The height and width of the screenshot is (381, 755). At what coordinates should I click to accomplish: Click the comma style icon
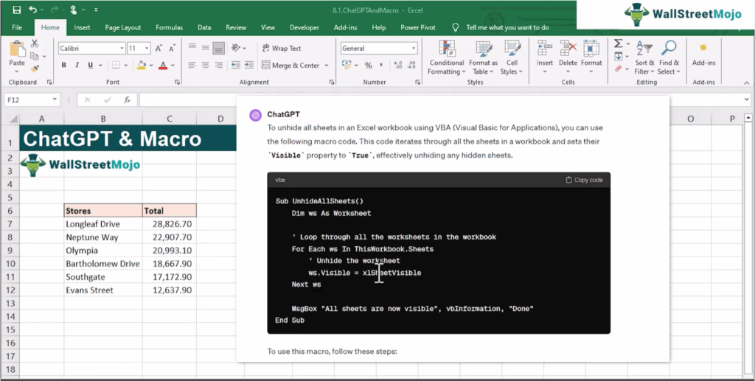click(381, 65)
